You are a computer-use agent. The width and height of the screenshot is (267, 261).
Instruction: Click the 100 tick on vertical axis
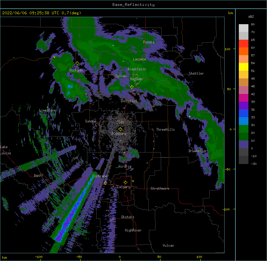click(x=227, y=49)
